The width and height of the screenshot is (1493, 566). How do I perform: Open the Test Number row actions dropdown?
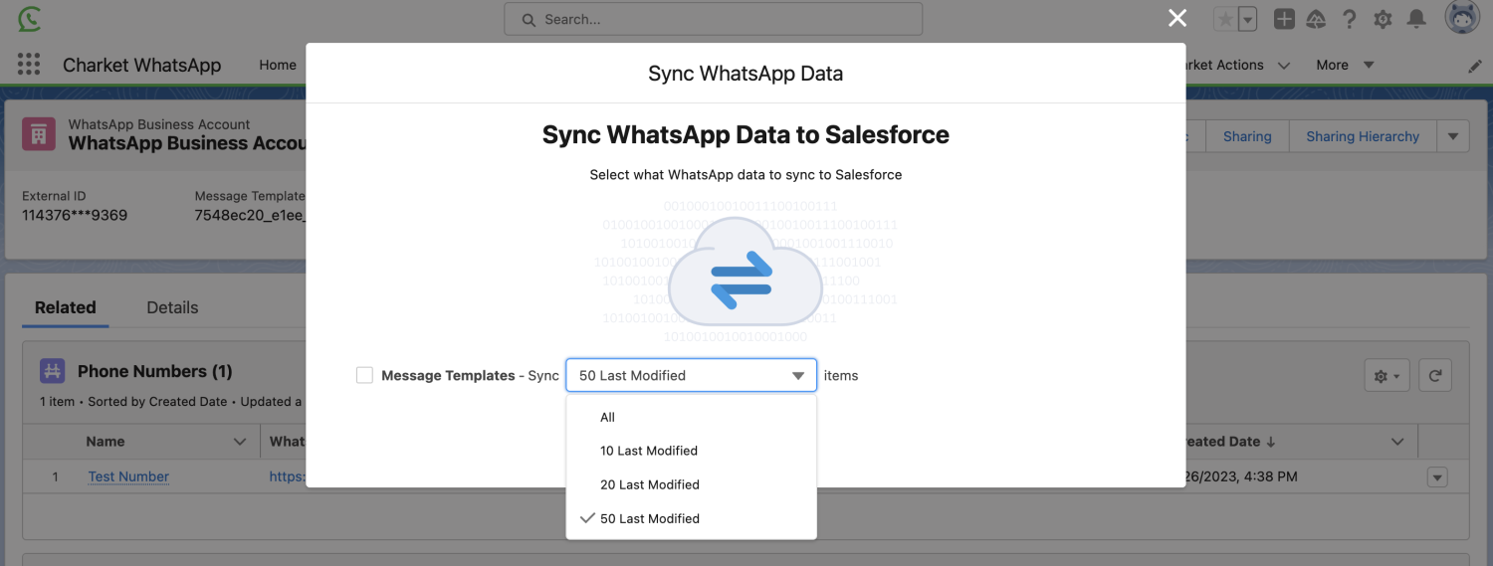tap(1437, 476)
